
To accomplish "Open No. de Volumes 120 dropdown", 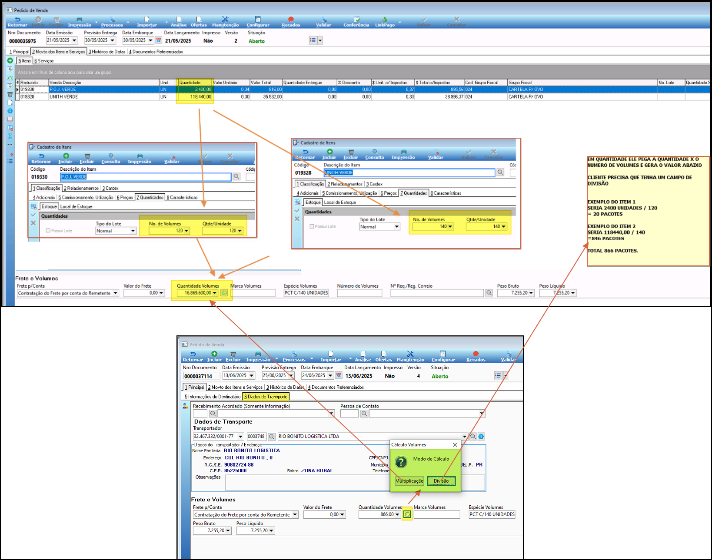I will point(186,231).
